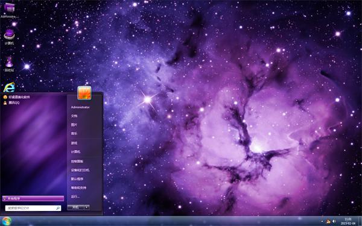Click the QQ penguin tray icon

pyautogui.click(x=328, y=222)
